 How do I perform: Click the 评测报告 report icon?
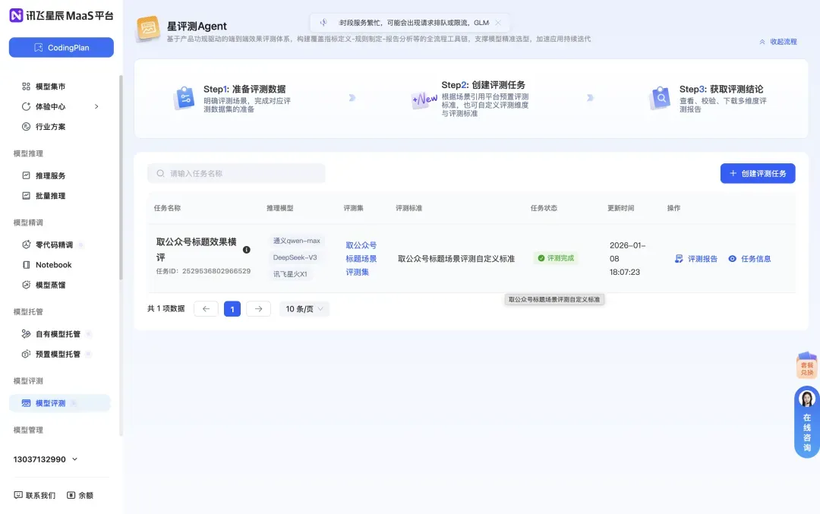click(x=679, y=259)
